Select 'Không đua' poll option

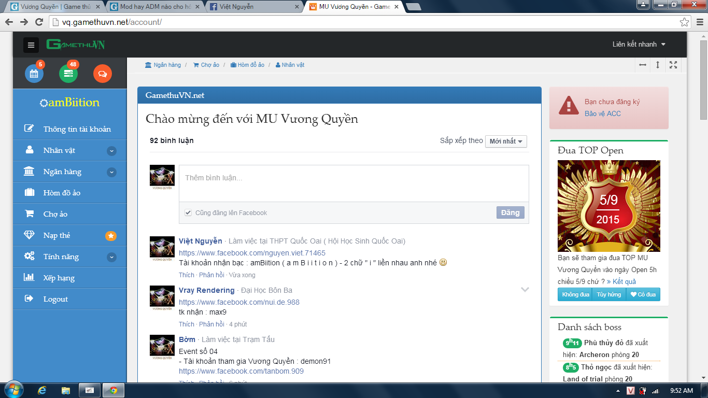pyautogui.click(x=576, y=294)
